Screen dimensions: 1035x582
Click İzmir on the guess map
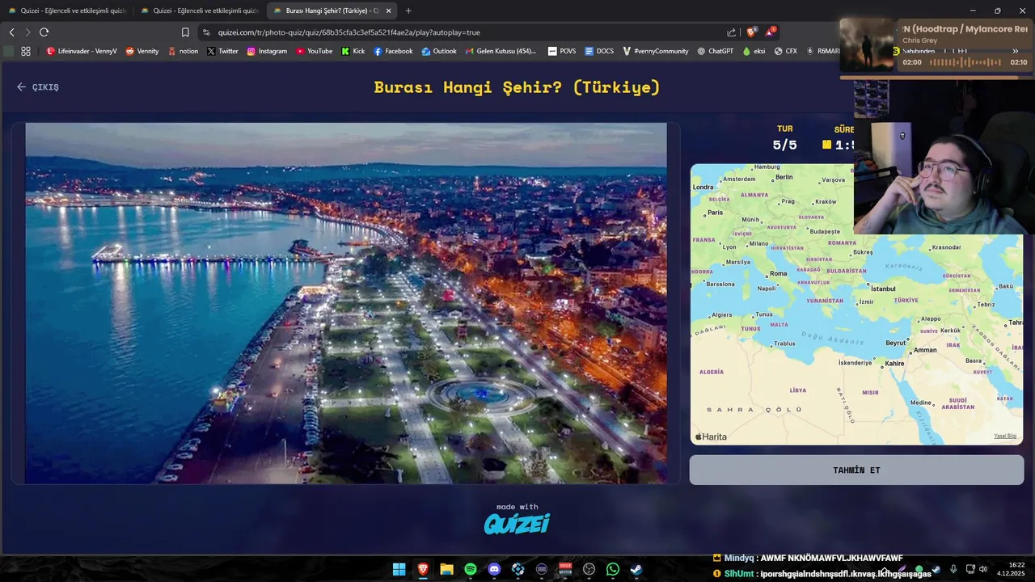865,302
